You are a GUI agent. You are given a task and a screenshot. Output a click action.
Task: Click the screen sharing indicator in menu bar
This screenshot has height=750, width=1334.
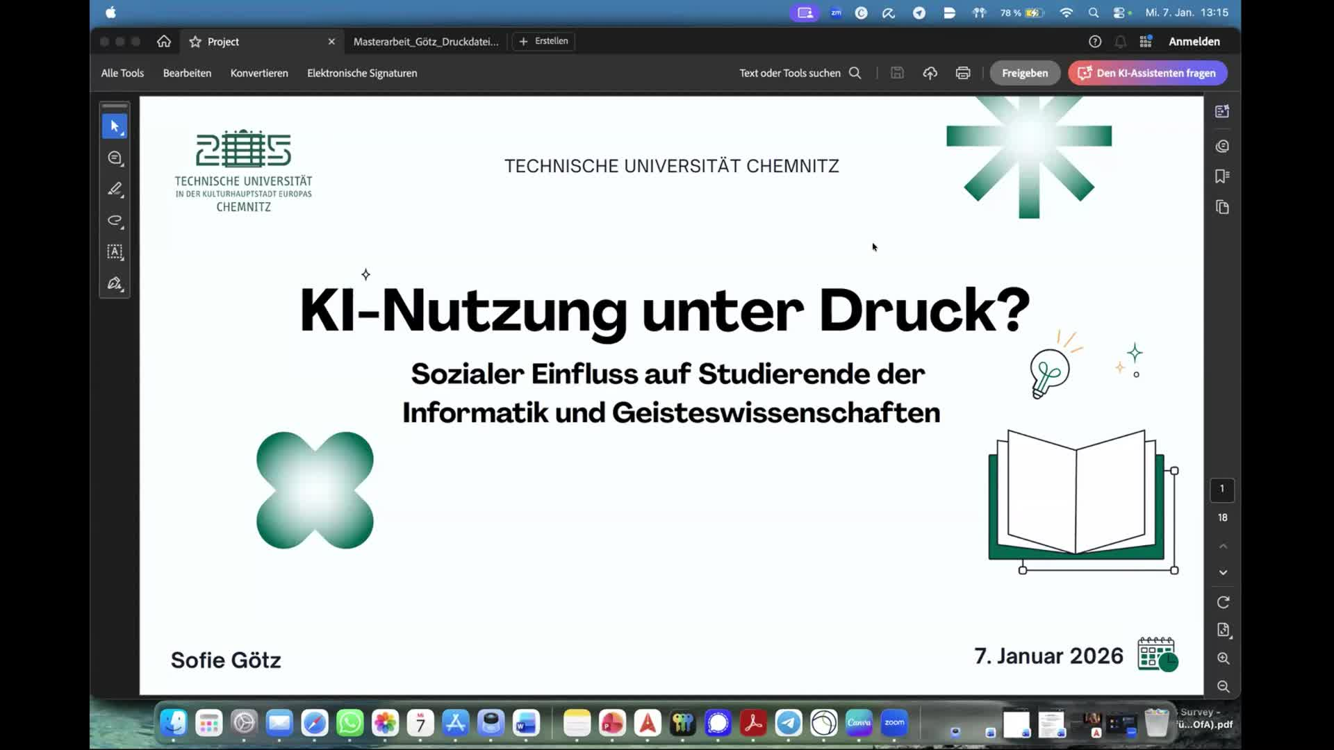[x=805, y=12]
